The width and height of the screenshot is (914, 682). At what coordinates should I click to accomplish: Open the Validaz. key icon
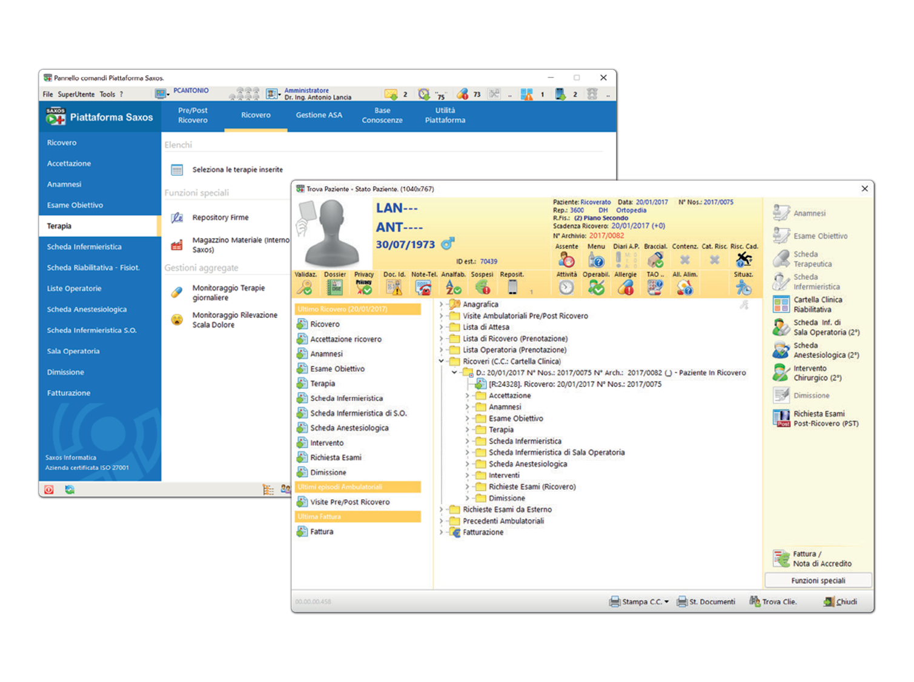tap(304, 288)
